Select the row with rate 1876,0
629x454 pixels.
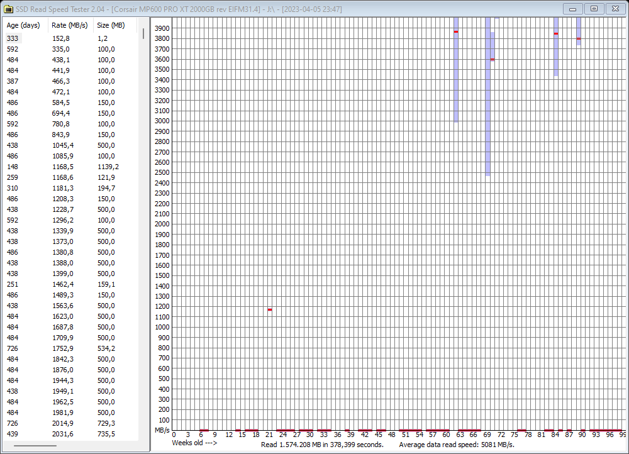click(x=70, y=370)
